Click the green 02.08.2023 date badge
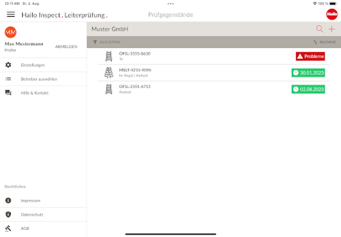Viewport: 341px width, 237px height. [x=308, y=89]
